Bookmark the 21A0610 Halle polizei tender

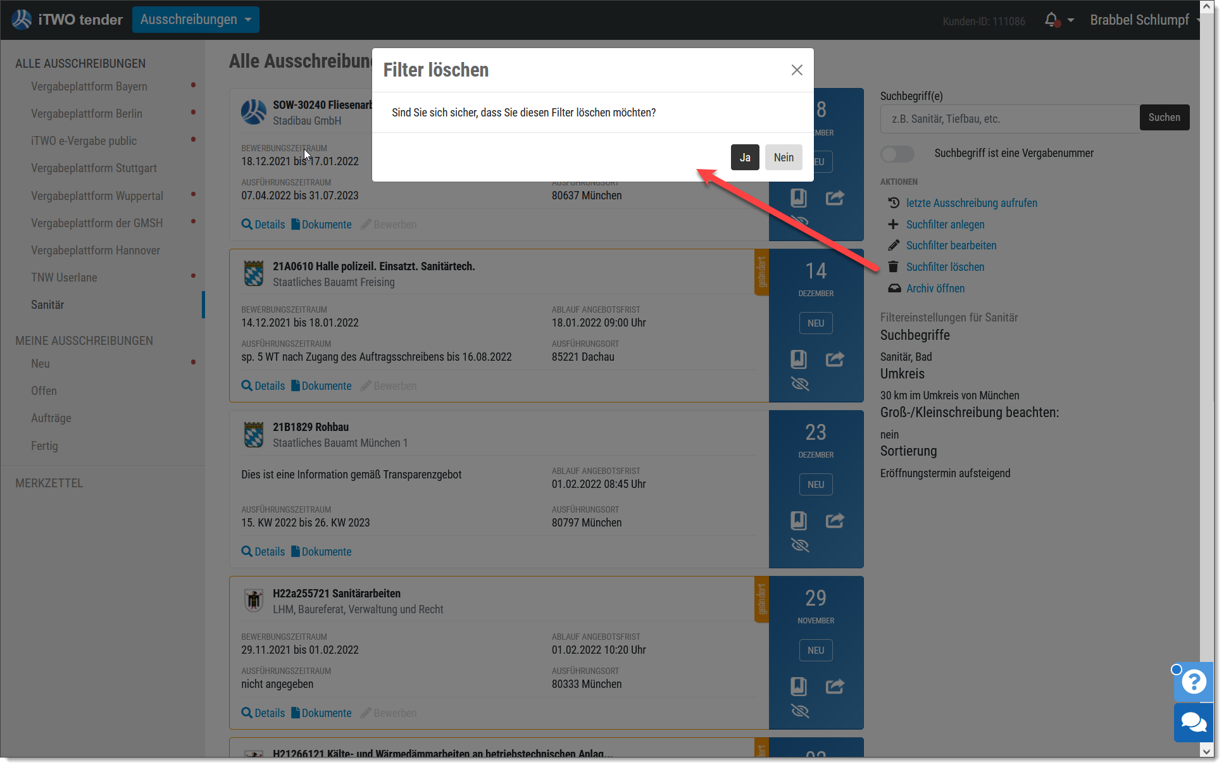coord(798,359)
